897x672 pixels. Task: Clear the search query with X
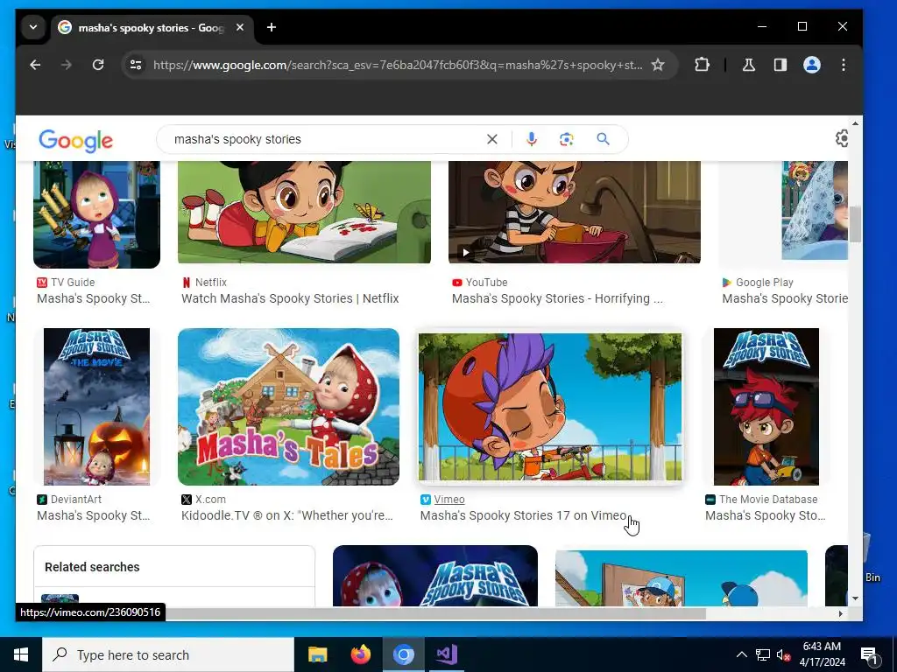pyautogui.click(x=492, y=139)
